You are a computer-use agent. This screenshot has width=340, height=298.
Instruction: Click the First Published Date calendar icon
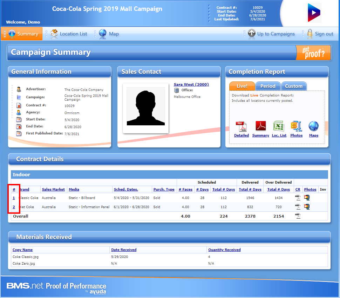(x=19, y=134)
